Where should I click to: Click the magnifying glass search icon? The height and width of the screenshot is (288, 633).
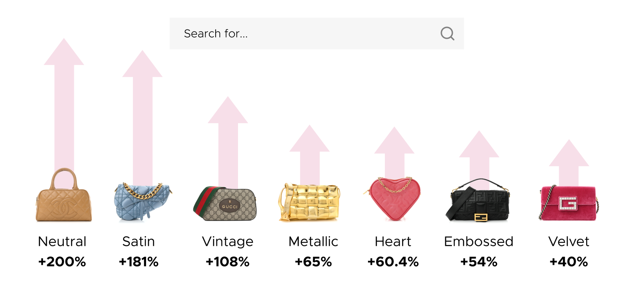[x=447, y=33]
